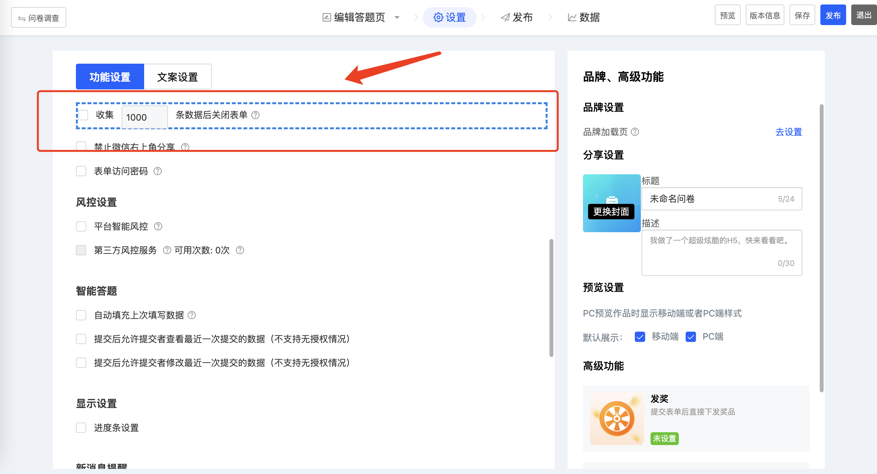The image size is (877, 474).
Task: Open dropdown arrow next to 编辑答题页
Action: coord(397,17)
